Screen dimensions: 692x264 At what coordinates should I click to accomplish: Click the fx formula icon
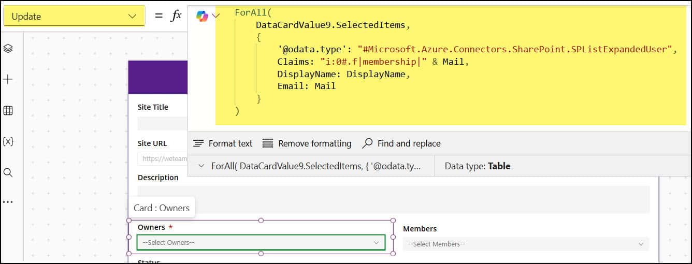coord(176,16)
